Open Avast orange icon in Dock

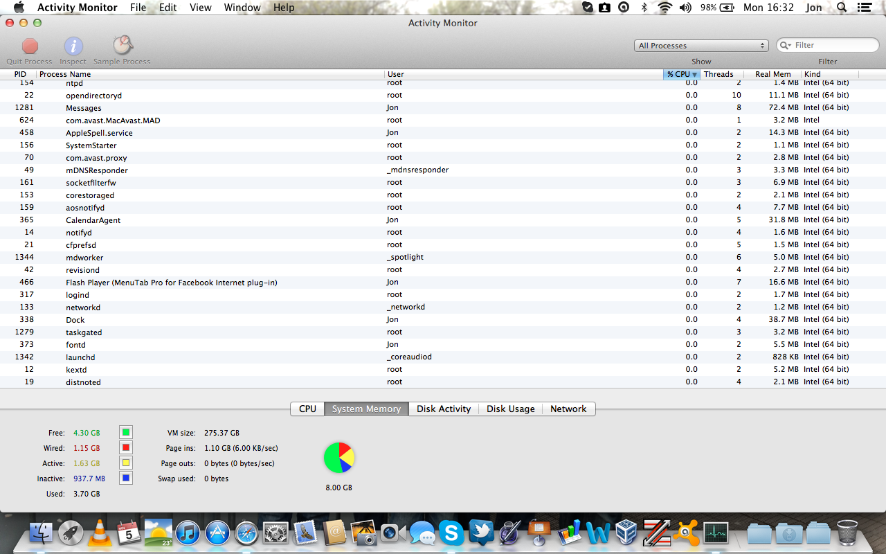coord(685,533)
